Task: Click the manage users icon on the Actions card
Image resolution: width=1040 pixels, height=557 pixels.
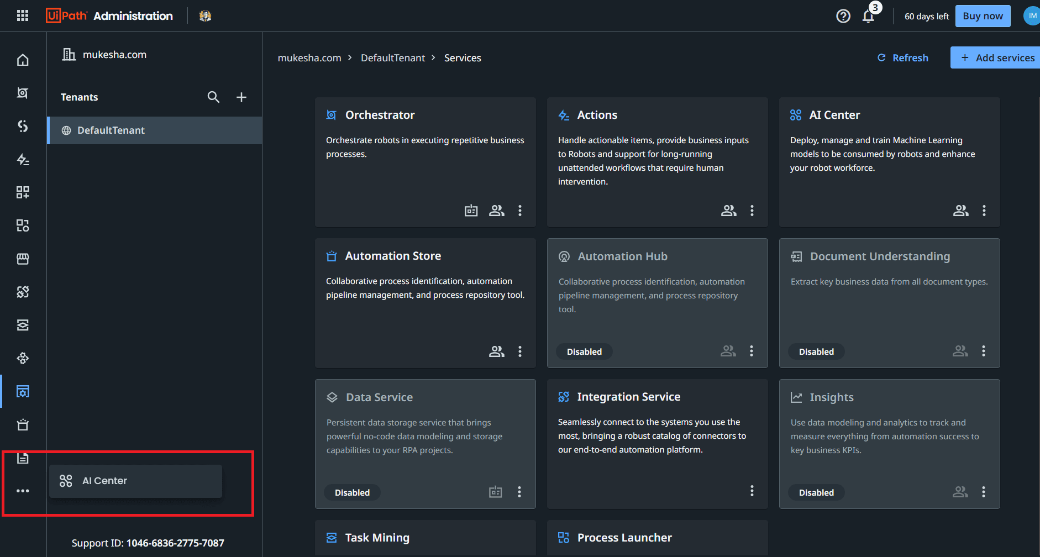Action: tap(728, 211)
